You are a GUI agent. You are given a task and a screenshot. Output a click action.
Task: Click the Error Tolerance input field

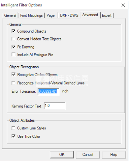point(48,91)
